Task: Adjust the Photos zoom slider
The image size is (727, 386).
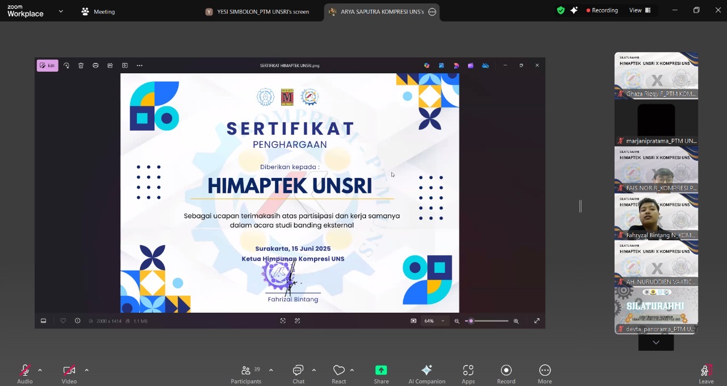Action: coord(487,321)
